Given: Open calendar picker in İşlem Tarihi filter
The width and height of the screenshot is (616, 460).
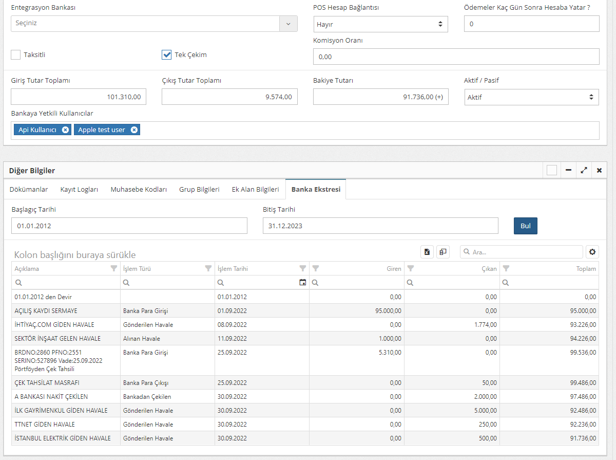Looking at the screenshot, I should click(x=303, y=283).
